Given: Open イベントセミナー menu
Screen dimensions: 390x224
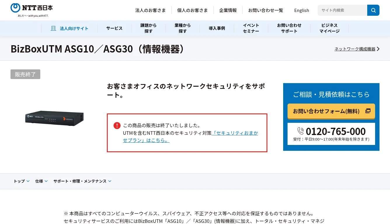Looking at the screenshot, I should tap(251, 28).
